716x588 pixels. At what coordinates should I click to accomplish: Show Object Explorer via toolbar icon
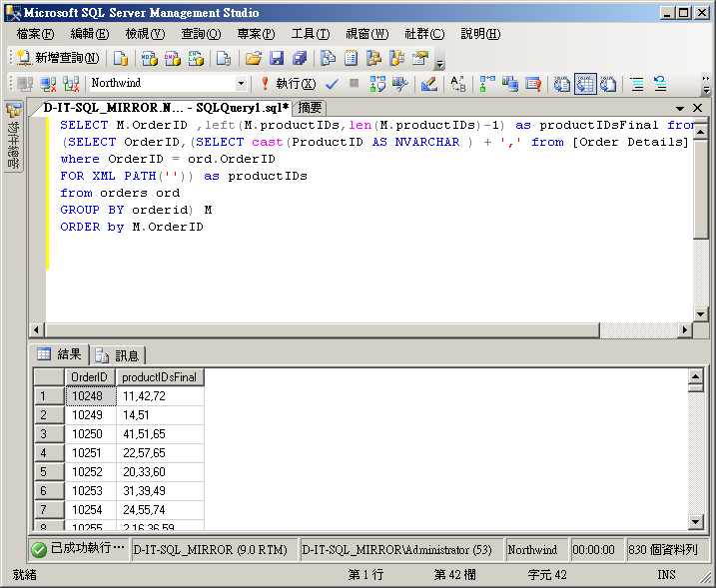tap(374, 58)
